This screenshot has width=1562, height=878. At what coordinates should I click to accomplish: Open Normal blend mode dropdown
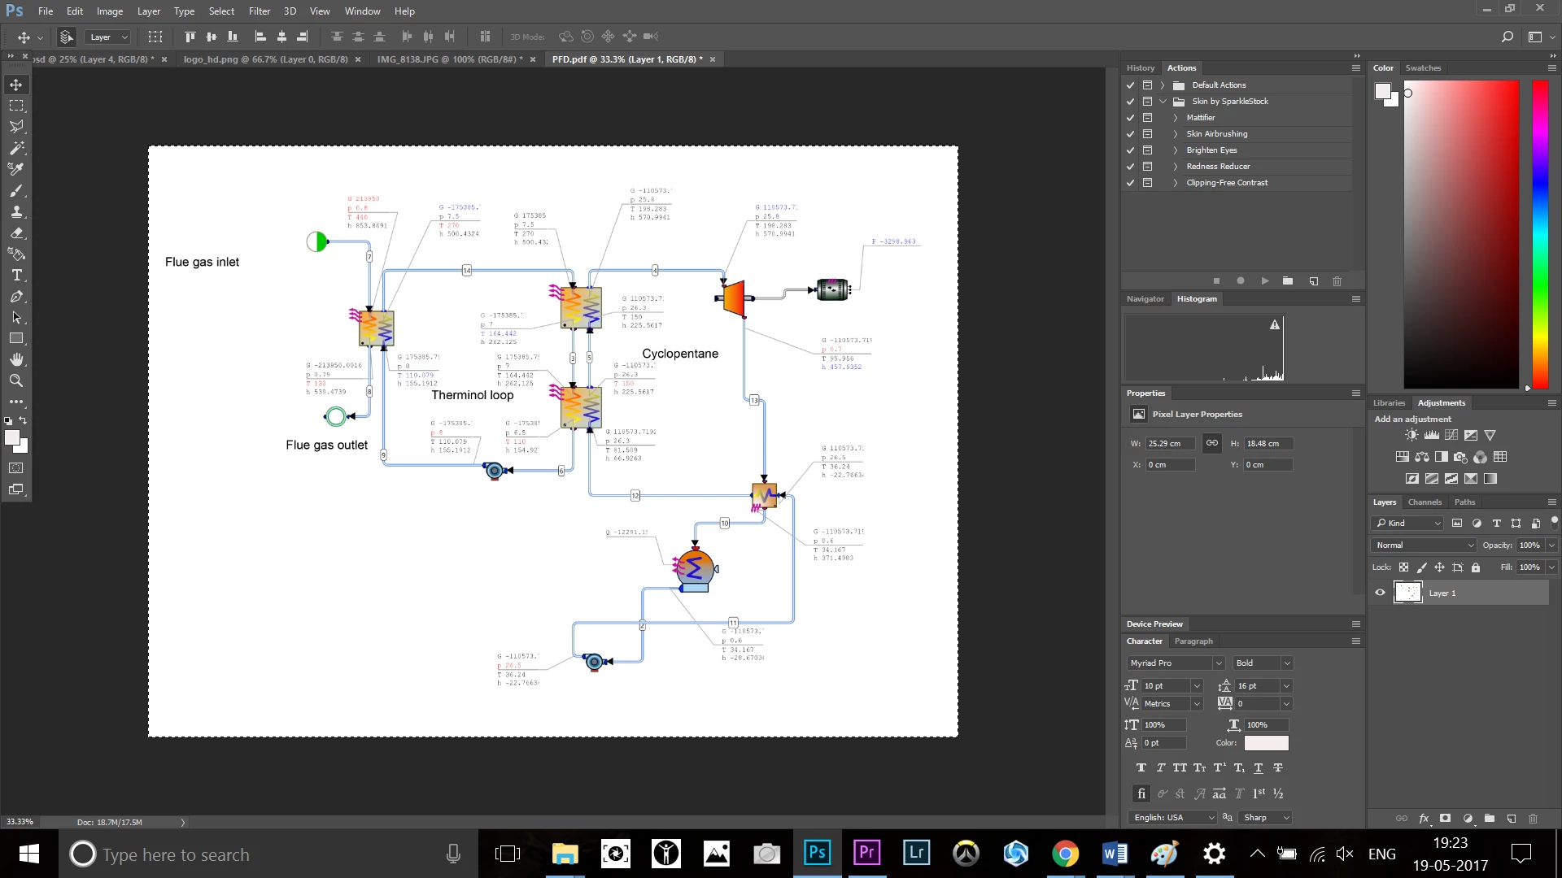(1423, 545)
